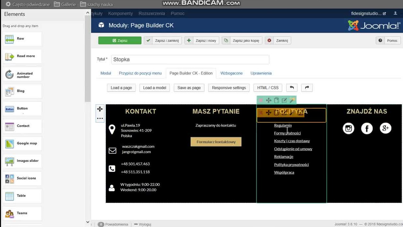The image size is (403, 227).
Task: Switch to the Wzbogacone tab
Action: coord(231,73)
